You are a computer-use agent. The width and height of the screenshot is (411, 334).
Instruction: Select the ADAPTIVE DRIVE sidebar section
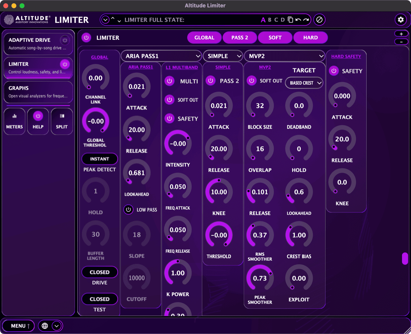(38, 44)
